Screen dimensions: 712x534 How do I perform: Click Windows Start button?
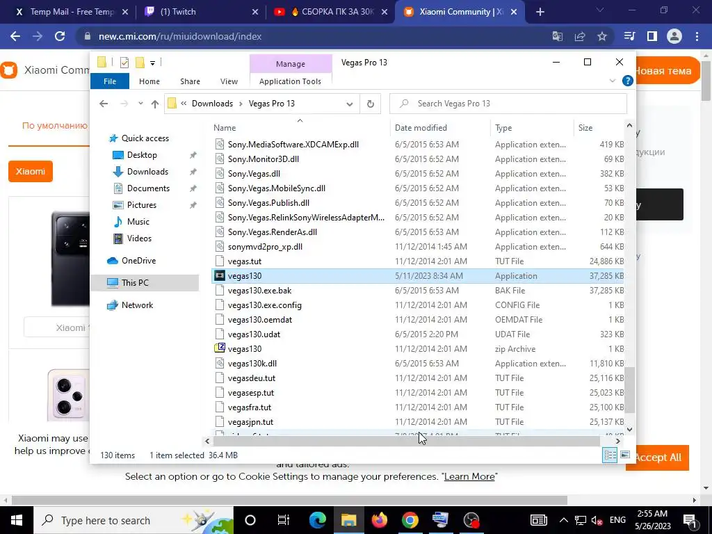coord(17,520)
